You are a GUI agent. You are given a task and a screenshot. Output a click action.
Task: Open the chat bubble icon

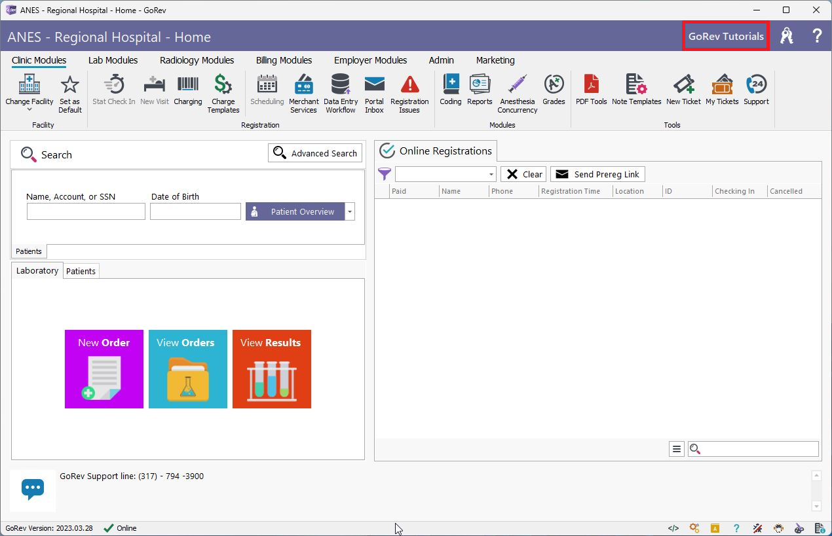[x=33, y=489]
